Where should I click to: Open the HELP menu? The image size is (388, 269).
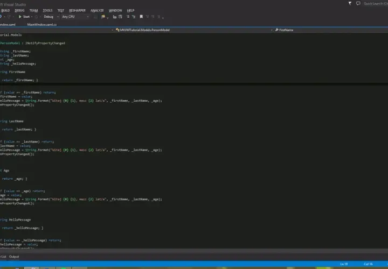(x=130, y=10)
